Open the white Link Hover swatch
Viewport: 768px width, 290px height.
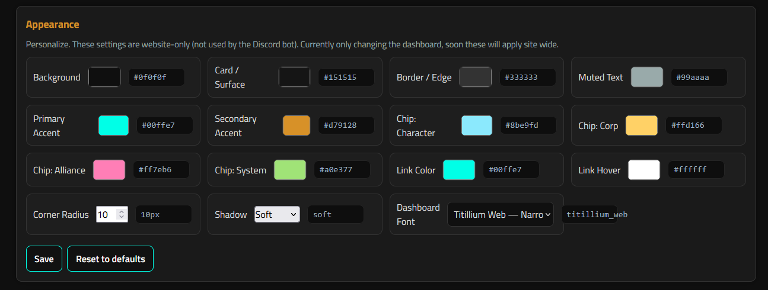[644, 170]
